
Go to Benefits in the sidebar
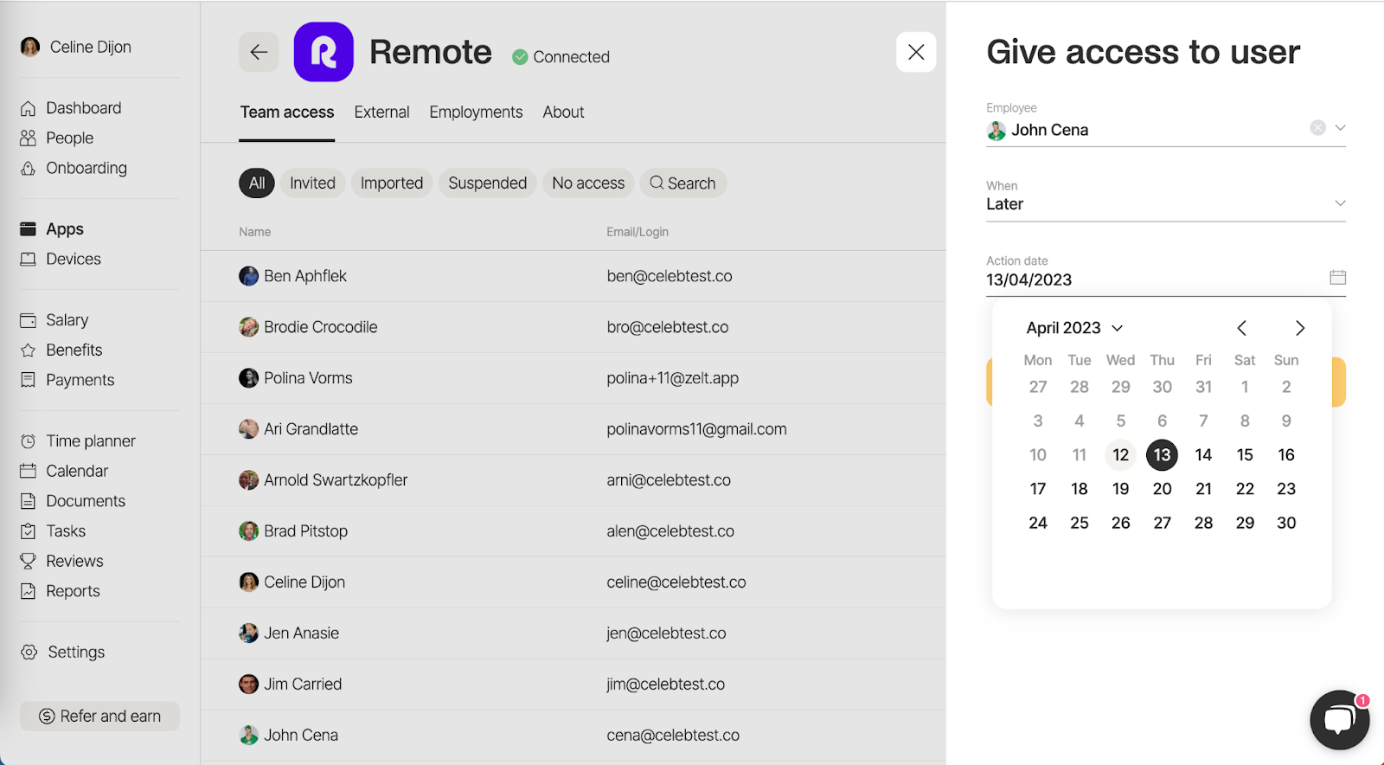point(61,350)
